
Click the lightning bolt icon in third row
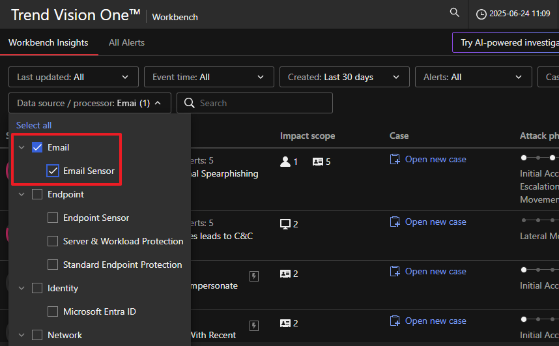pyautogui.click(x=254, y=276)
